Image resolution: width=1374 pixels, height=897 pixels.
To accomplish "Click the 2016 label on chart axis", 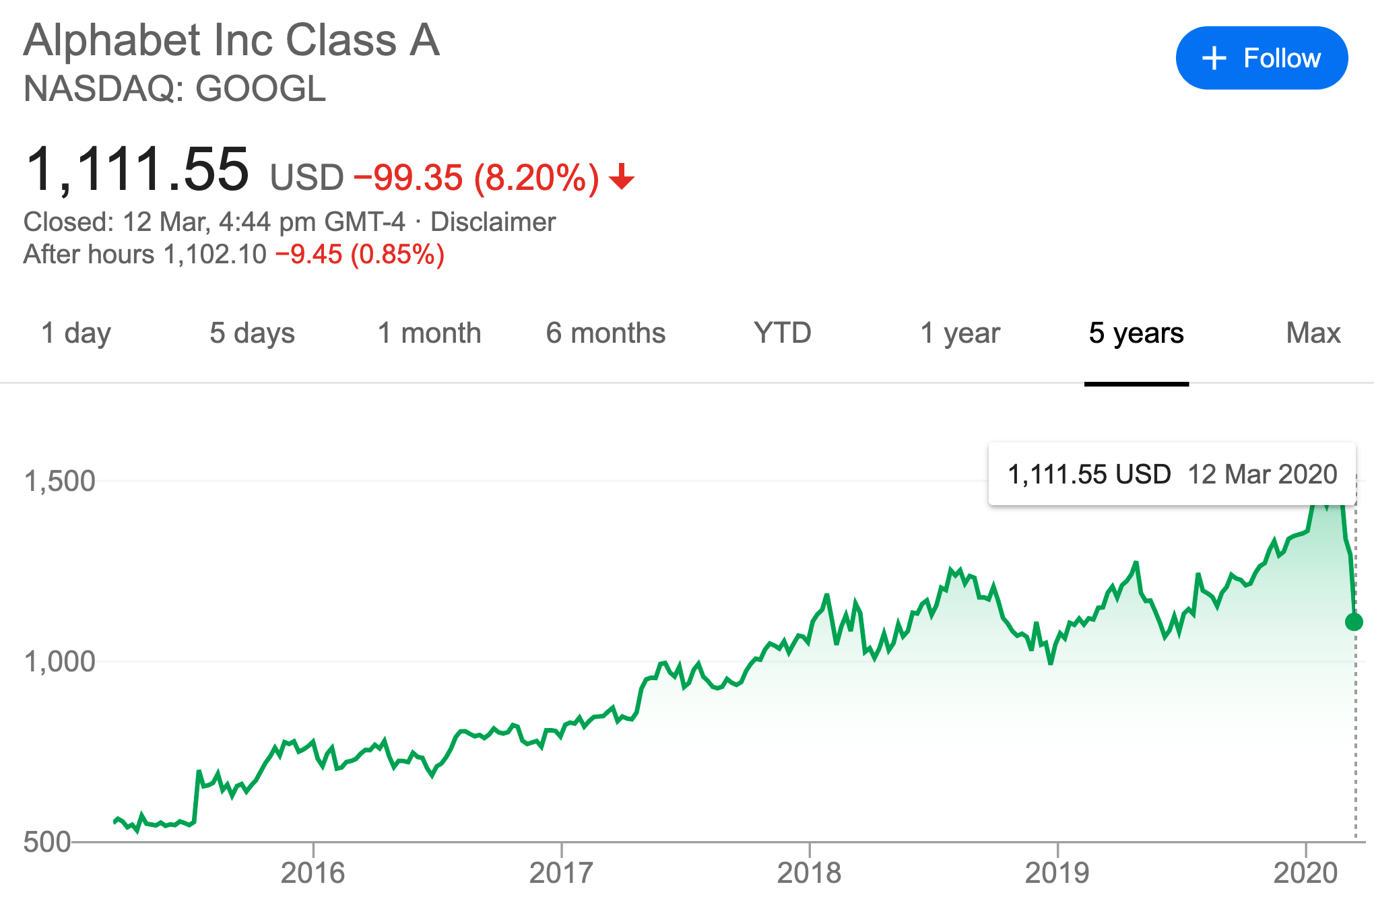I will pos(313,873).
